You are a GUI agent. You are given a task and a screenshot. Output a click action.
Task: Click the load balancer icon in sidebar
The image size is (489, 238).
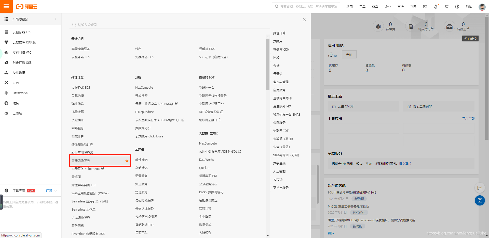[6, 73]
